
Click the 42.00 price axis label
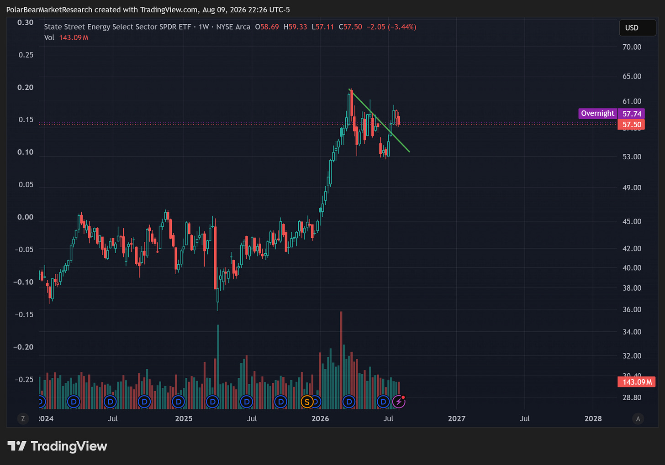632,248
